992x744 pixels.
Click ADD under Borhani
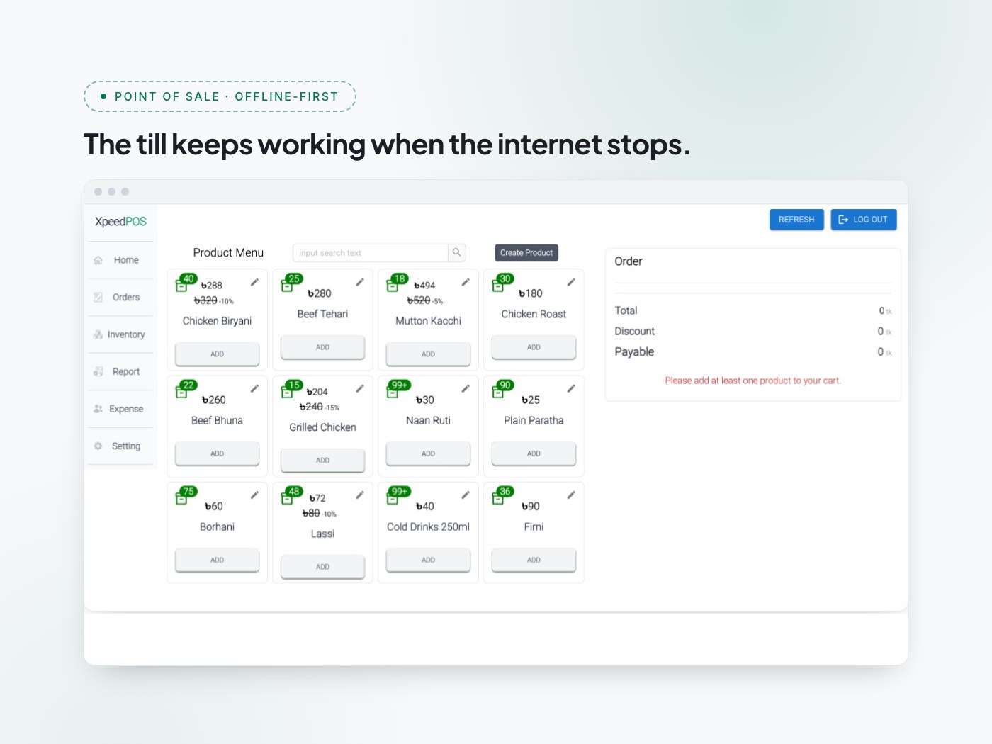[x=217, y=560]
